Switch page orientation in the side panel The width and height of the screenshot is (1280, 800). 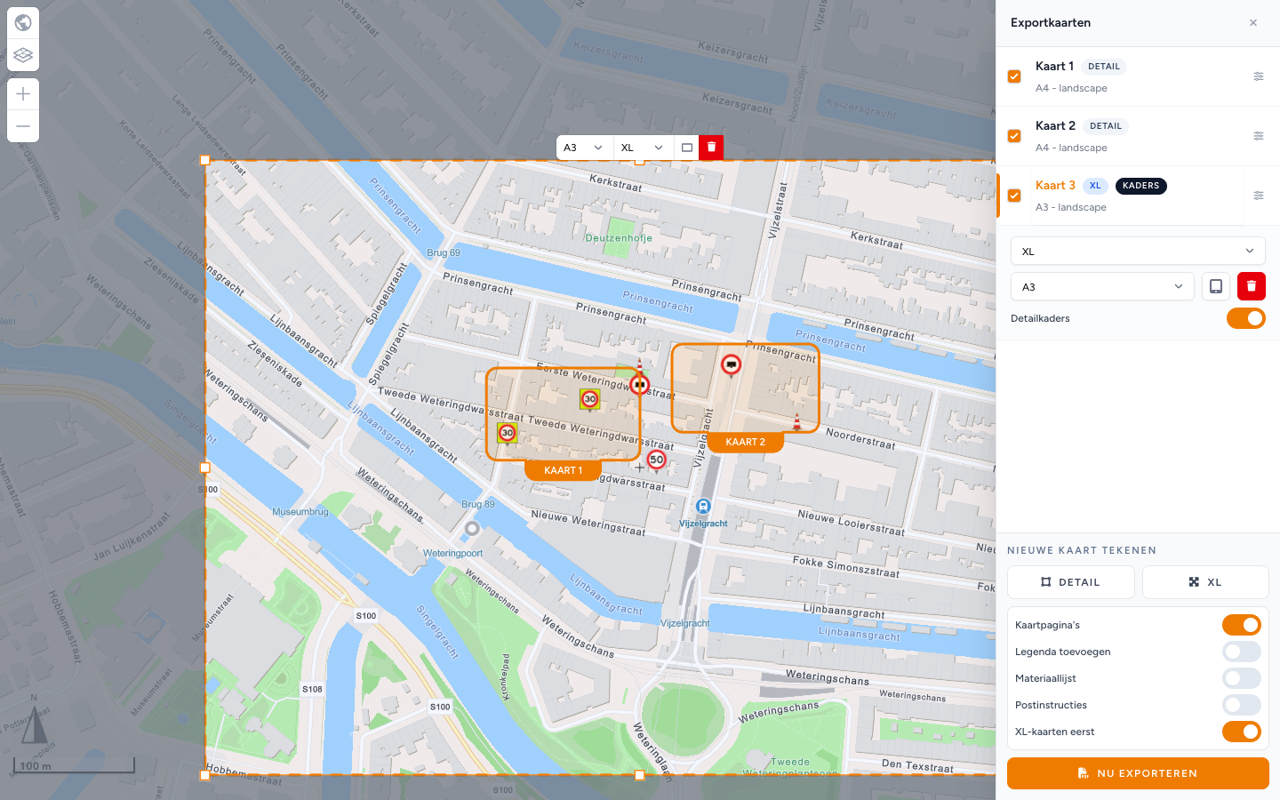pos(1215,286)
